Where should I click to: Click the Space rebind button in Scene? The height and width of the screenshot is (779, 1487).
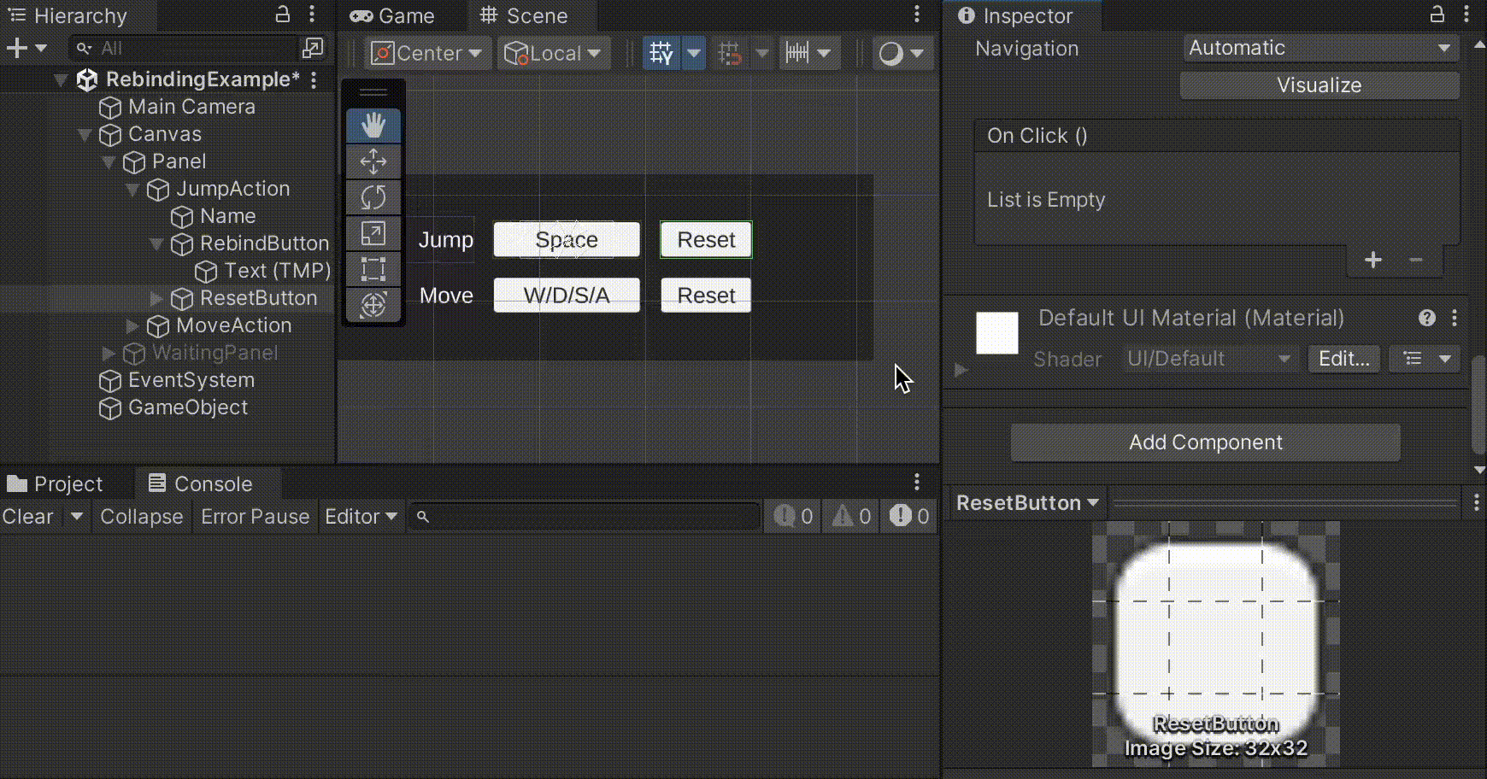pos(567,240)
